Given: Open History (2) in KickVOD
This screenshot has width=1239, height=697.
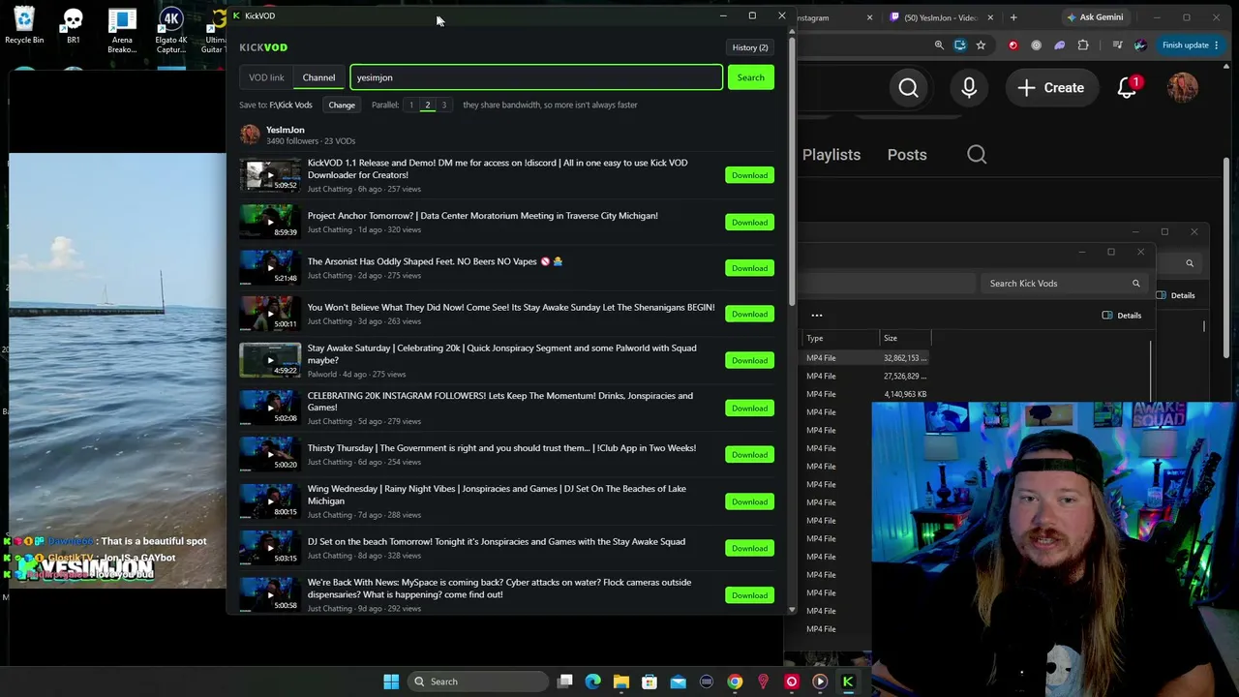Looking at the screenshot, I should click(x=750, y=47).
